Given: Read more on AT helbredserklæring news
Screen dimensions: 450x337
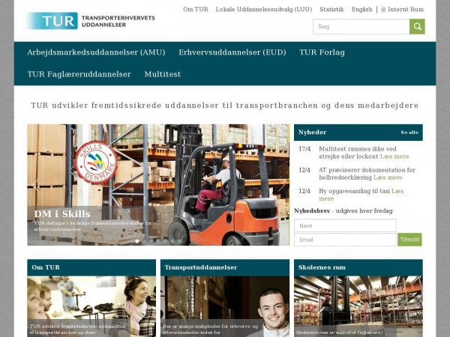Looking at the screenshot, I should pos(388,177).
